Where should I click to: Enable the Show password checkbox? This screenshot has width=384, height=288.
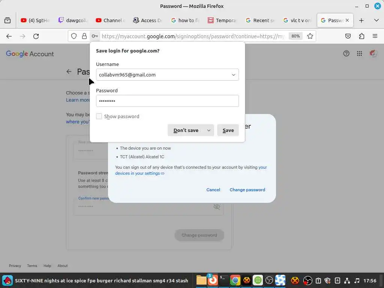tap(99, 116)
